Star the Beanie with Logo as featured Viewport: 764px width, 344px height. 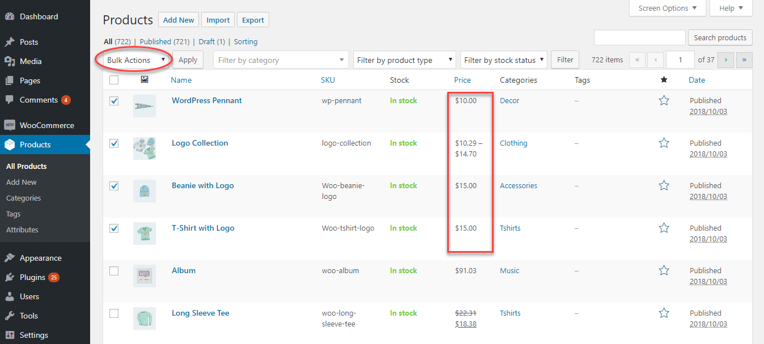(x=664, y=185)
